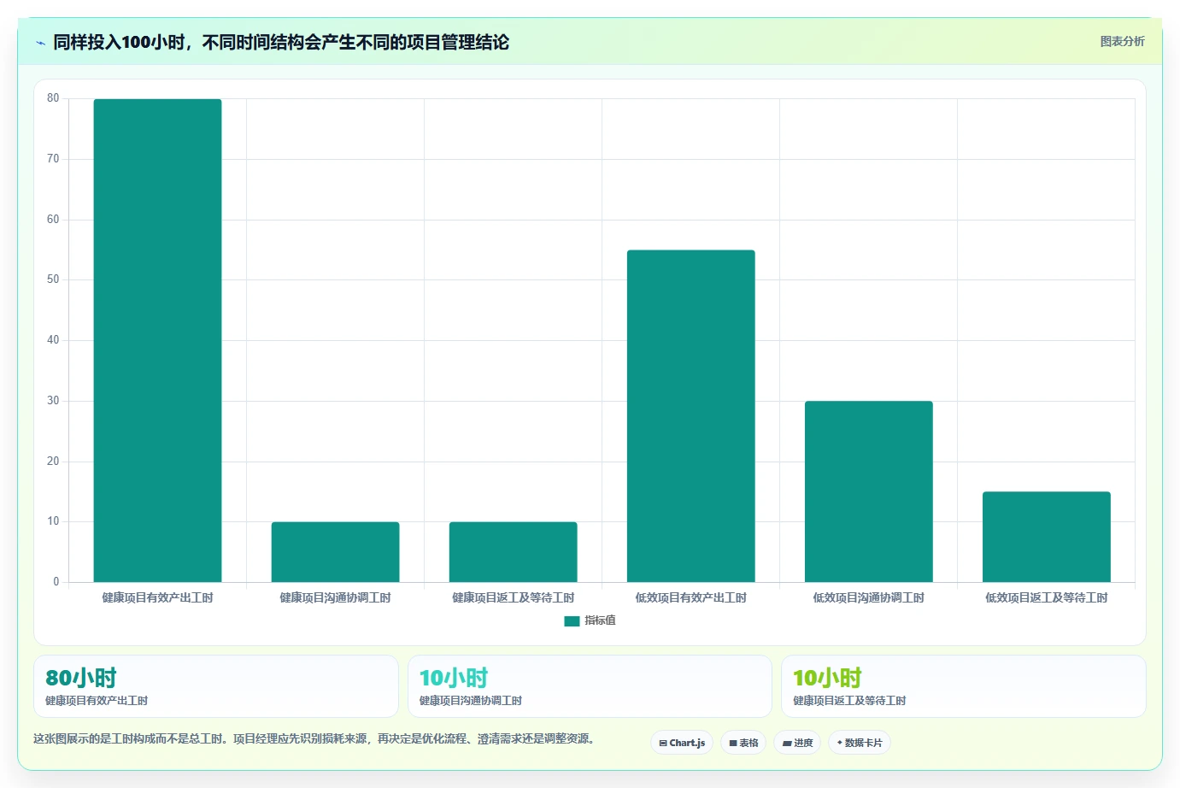Select the 进度 tag
This screenshot has height=788, width=1180.
coord(797,743)
